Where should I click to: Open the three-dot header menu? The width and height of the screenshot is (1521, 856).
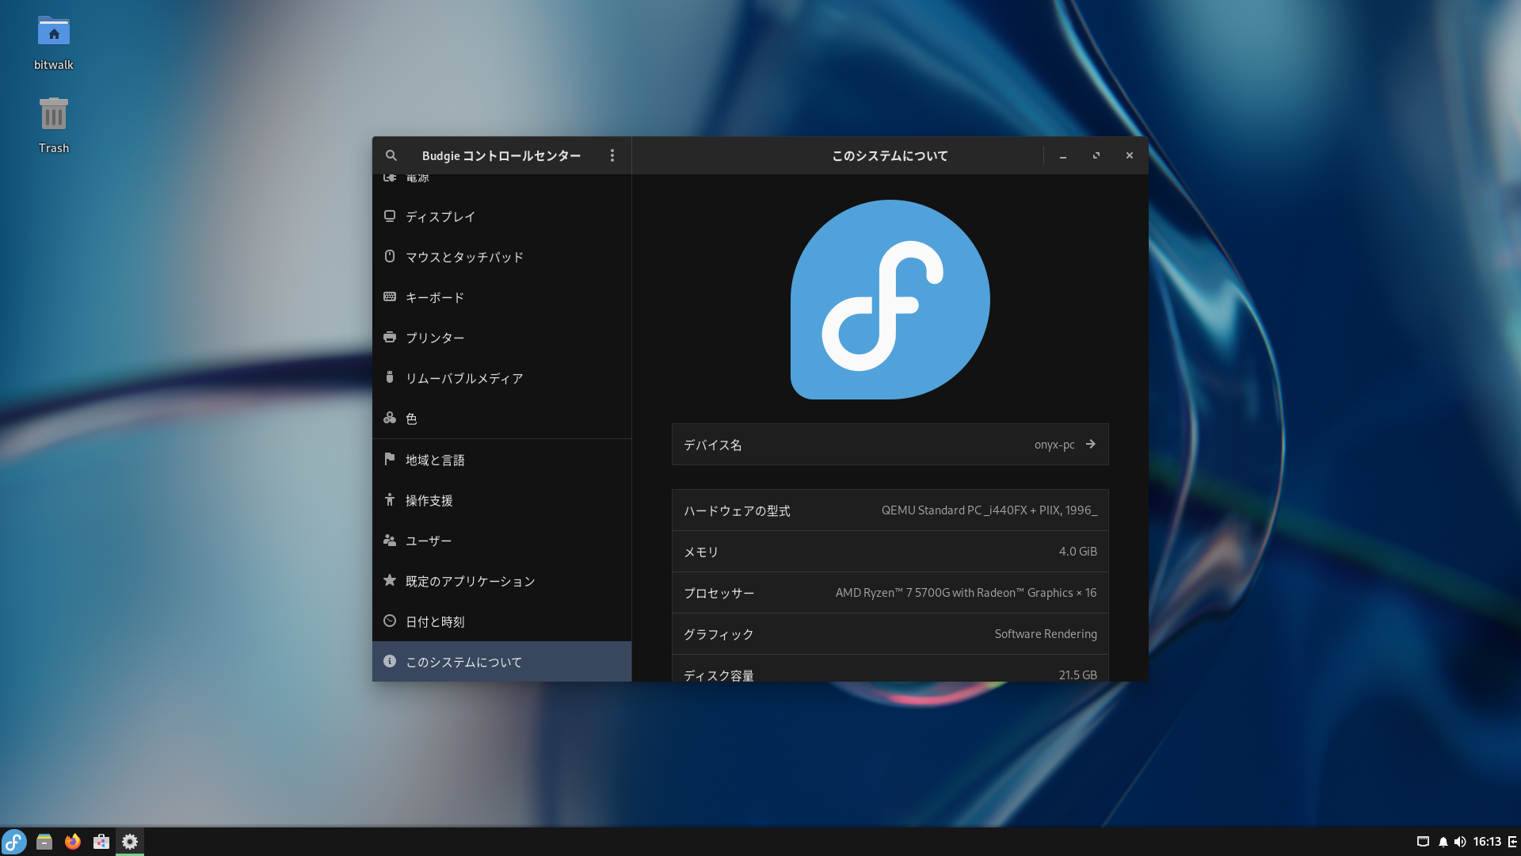(x=612, y=155)
